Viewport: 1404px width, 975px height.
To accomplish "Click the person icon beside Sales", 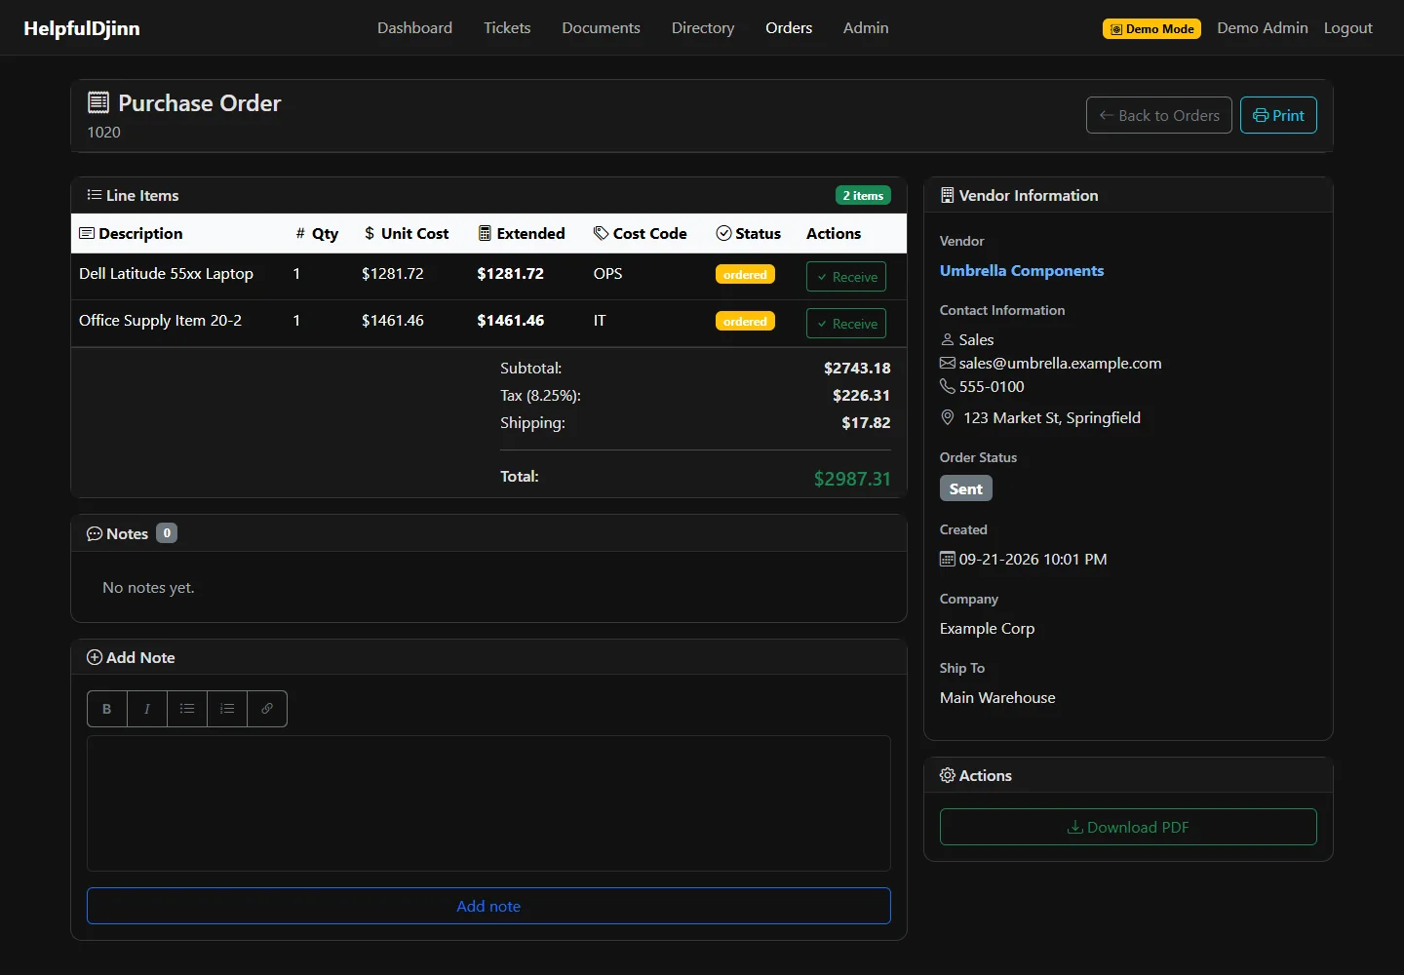I will 948,339.
